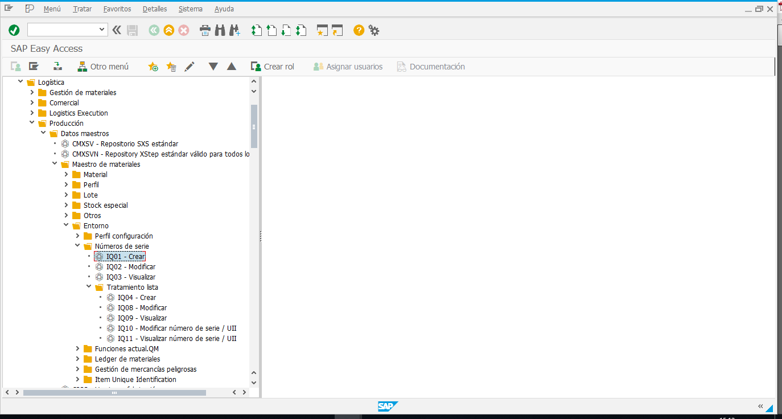Click Add to Favorites star-plus icon
Screen dimensions: 782x419
pos(153,67)
